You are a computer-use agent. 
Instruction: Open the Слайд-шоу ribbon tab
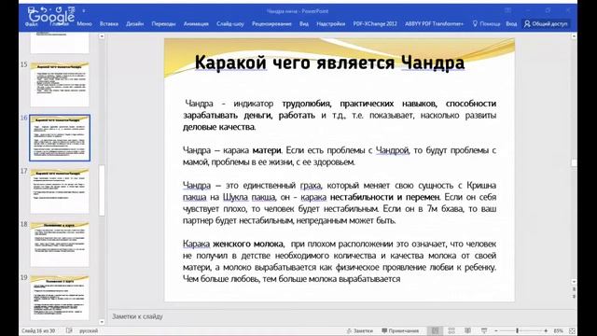[x=230, y=23]
